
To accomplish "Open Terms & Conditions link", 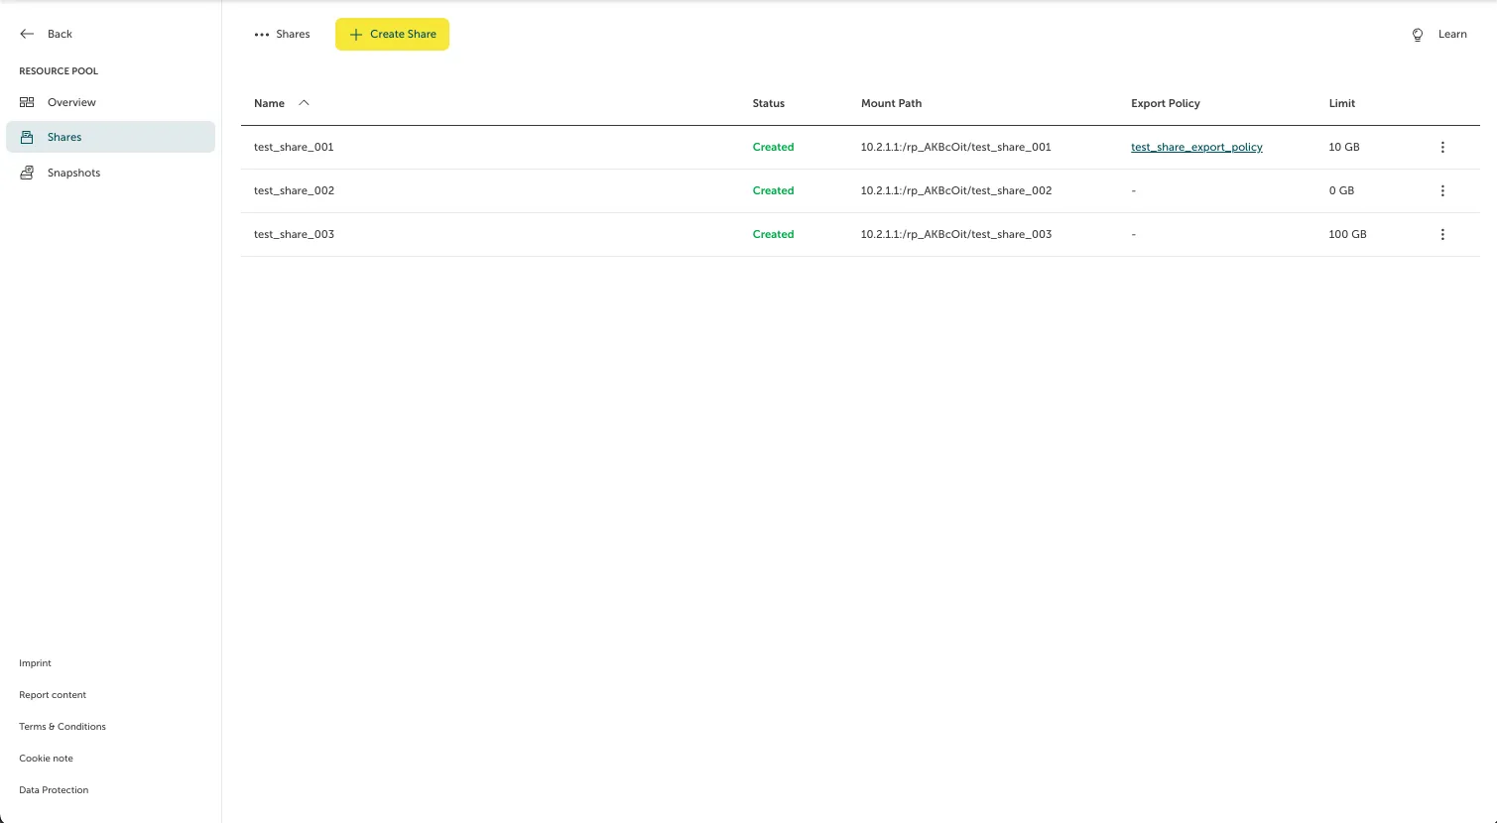I will 62,727.
